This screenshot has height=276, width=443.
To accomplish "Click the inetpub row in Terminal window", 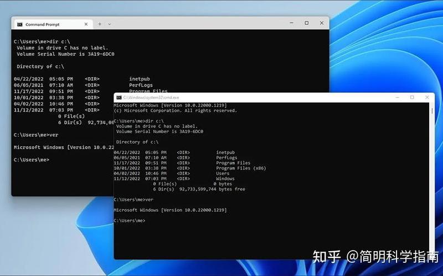I will [x=81, y=79].
